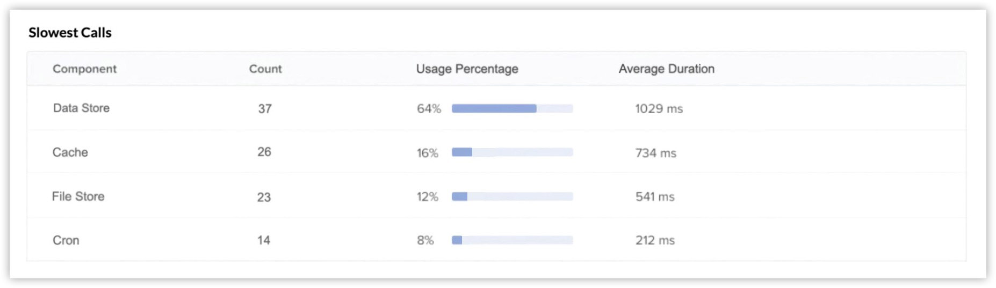Click the 1029 ms average duration value
This screenshot has width=996, height=288.
(x=659, y=108)
